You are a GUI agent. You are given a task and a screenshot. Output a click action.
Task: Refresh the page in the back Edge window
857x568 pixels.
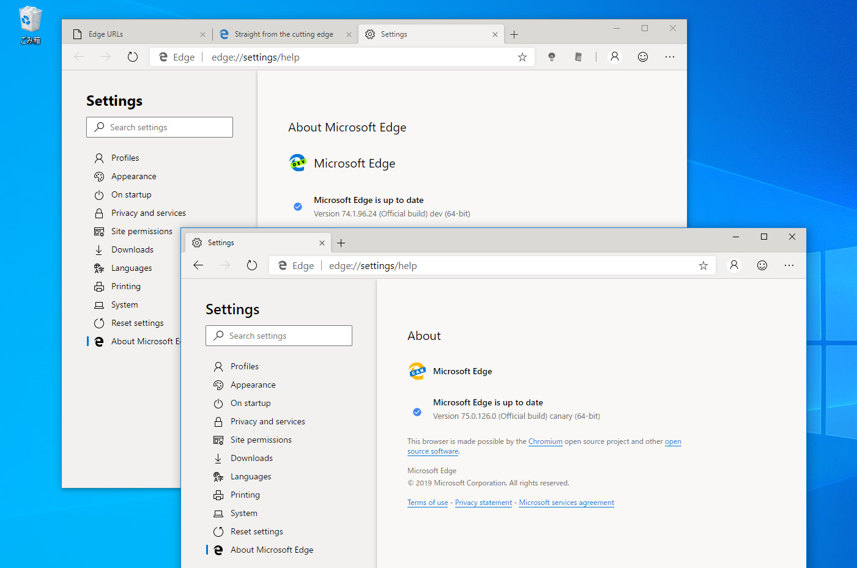[x=133, y=57]
